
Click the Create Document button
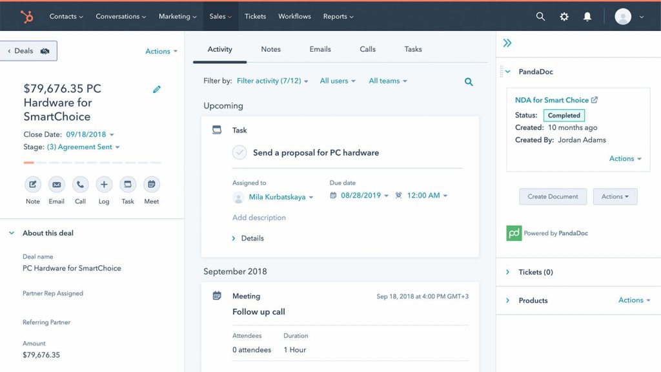coord(553,196)
